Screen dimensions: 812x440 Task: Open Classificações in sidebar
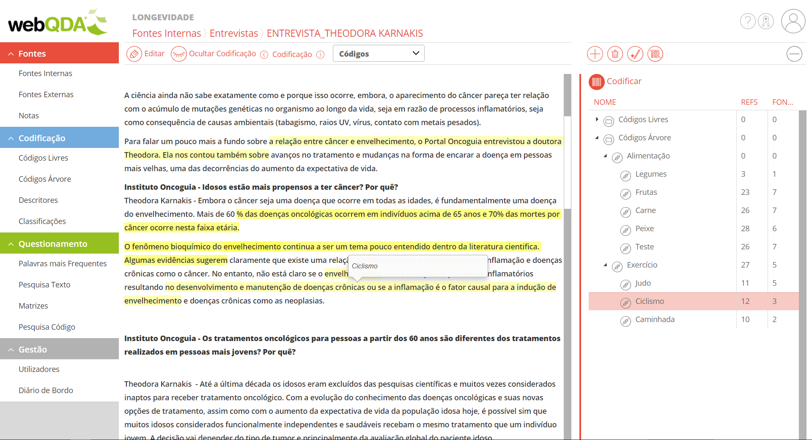tap(42, 221)
